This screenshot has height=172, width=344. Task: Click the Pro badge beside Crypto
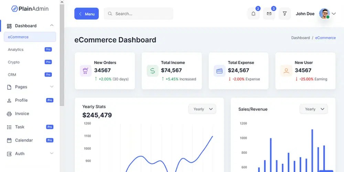tap(48, 62)
